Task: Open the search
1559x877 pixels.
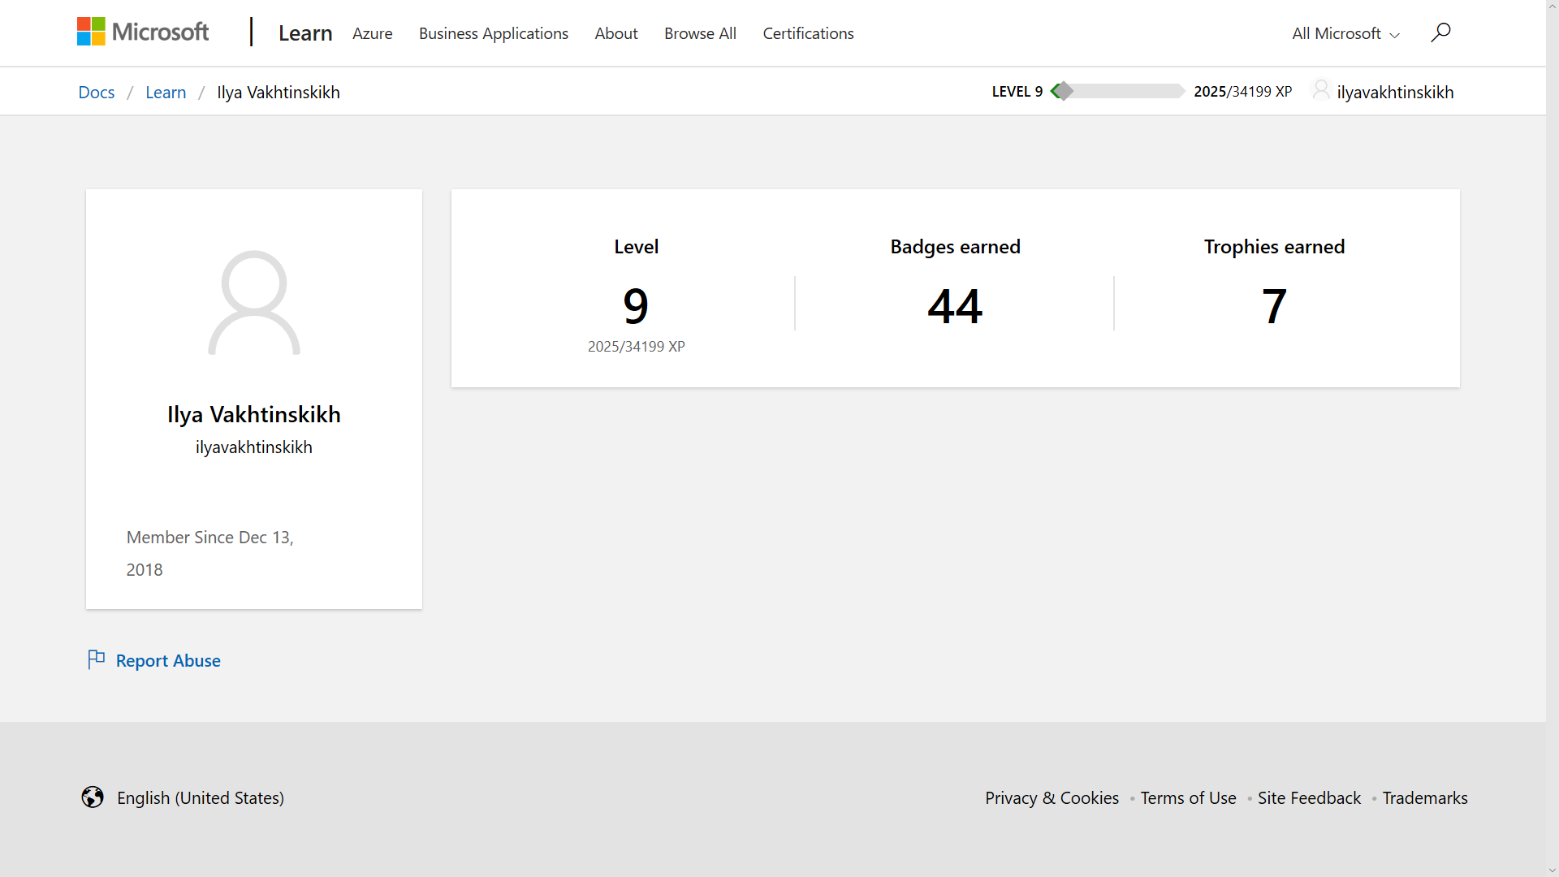Action: pyautogui.click(x=1440, y=32)
